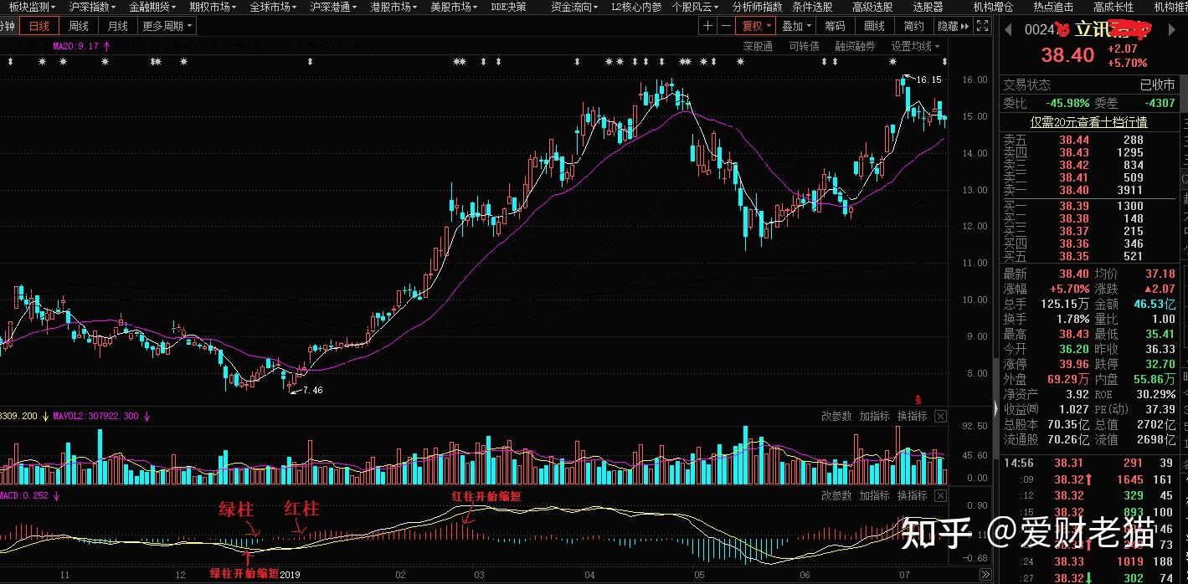Click 融资融券 tag
This screenshot has width=1188, height=584.
pos(855,46)
